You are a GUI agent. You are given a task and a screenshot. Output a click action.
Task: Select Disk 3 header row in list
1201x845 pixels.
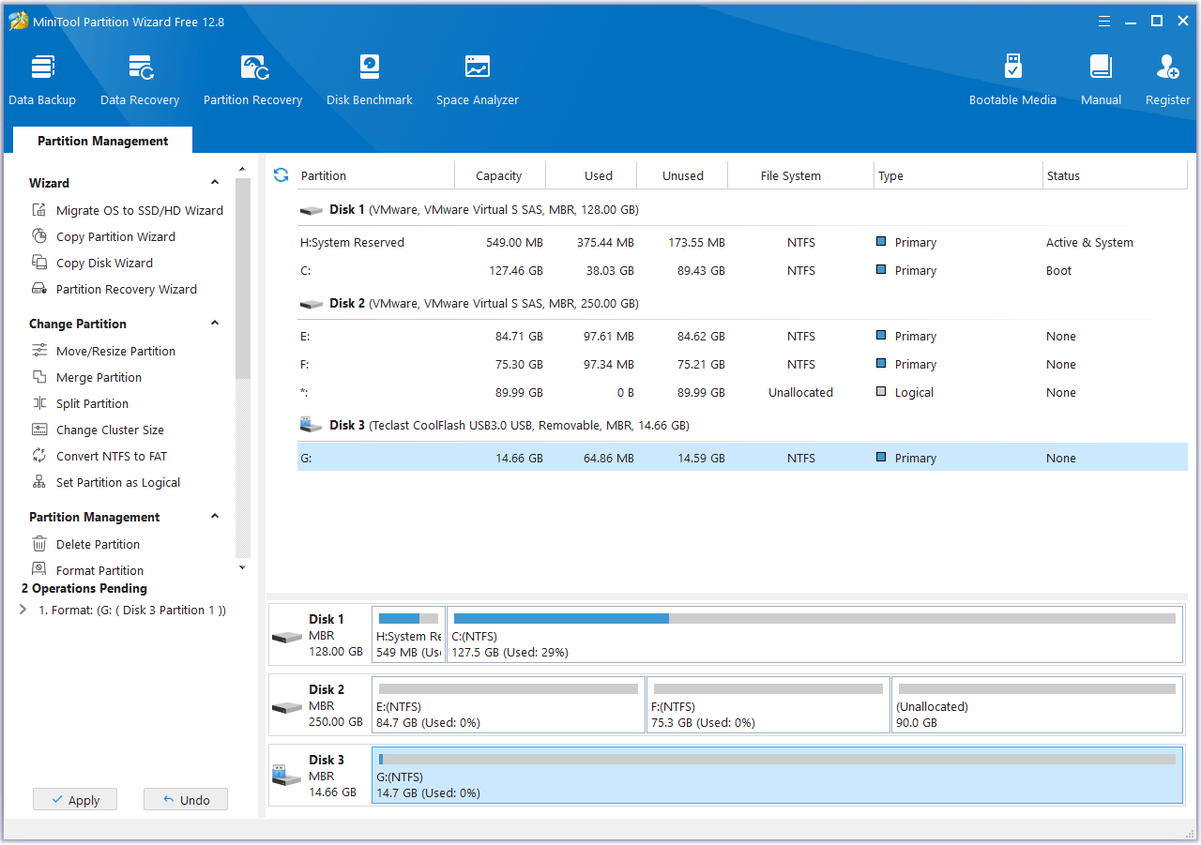(742, 426)
